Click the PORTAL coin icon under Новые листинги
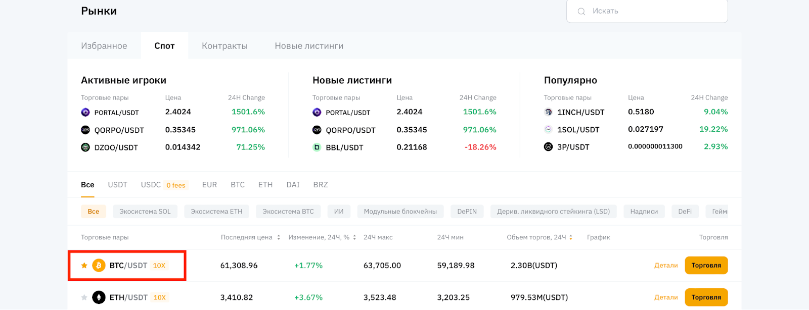This screenshot has height=310, width=809. point(317,112)
